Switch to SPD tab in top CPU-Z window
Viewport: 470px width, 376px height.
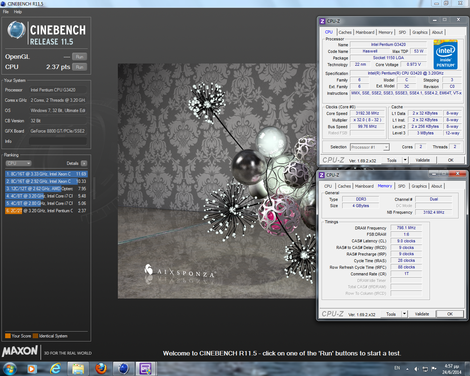pos(402,32)
